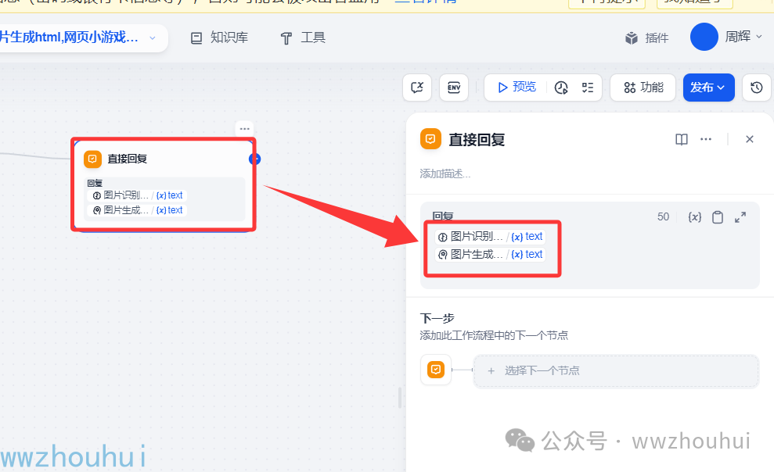Click the wrench icon beside 工具
774x472 pixels.
click(x=286, y=38)
